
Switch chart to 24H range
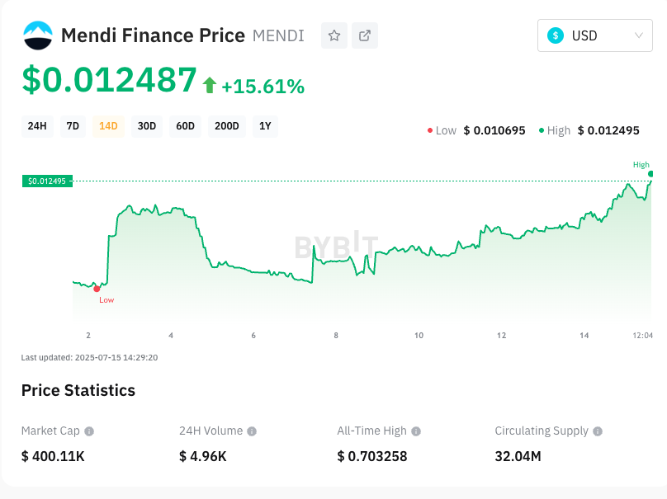(x=37, y=126)
